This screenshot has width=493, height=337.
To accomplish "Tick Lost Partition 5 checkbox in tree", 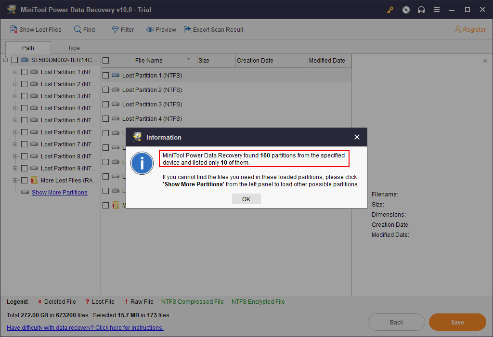I will (24, 120).
